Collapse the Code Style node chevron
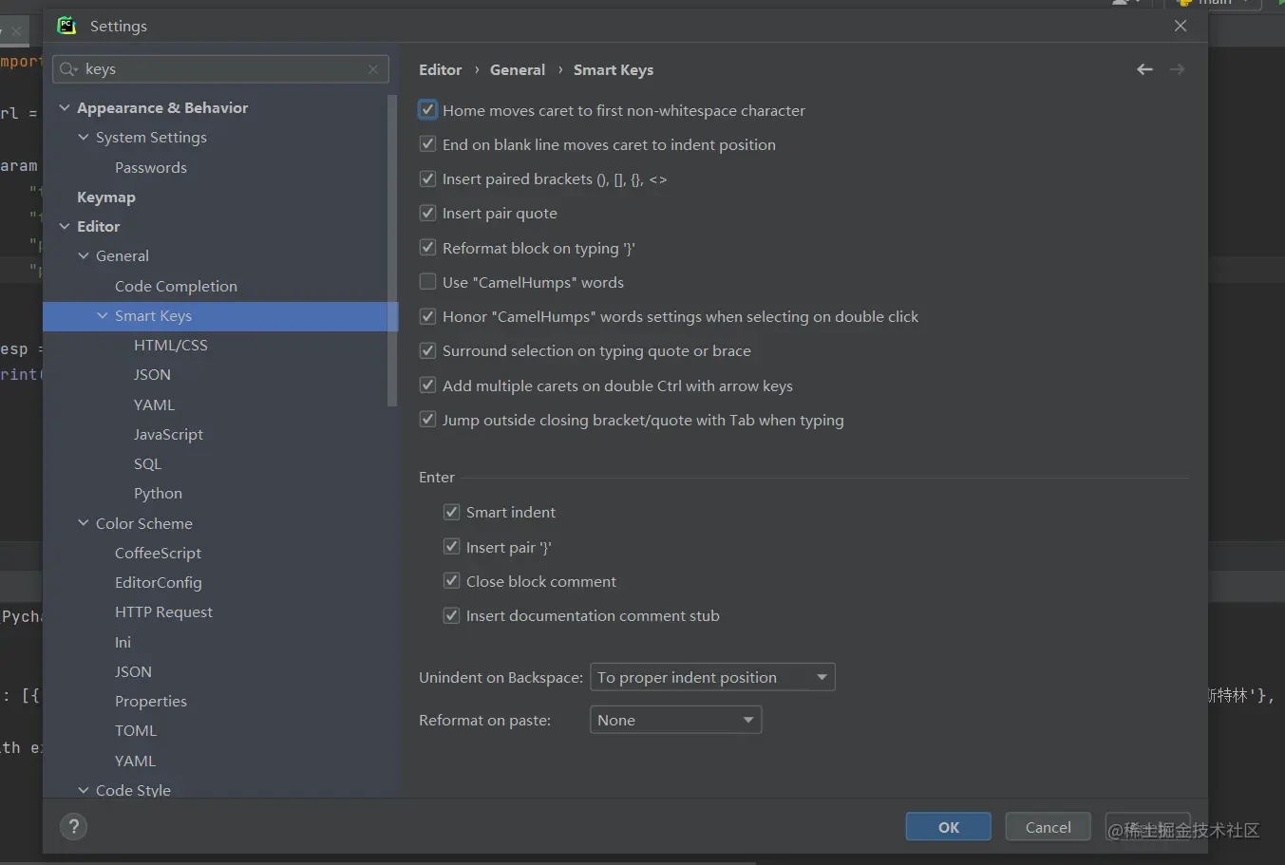Screen dimensions: 1285x865 point(84,790)
